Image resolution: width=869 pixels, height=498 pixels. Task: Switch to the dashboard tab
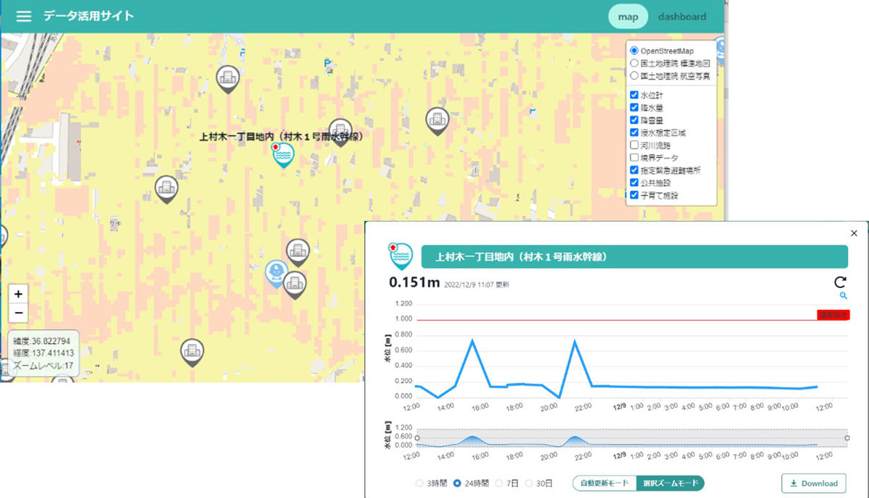click(681, 17)
